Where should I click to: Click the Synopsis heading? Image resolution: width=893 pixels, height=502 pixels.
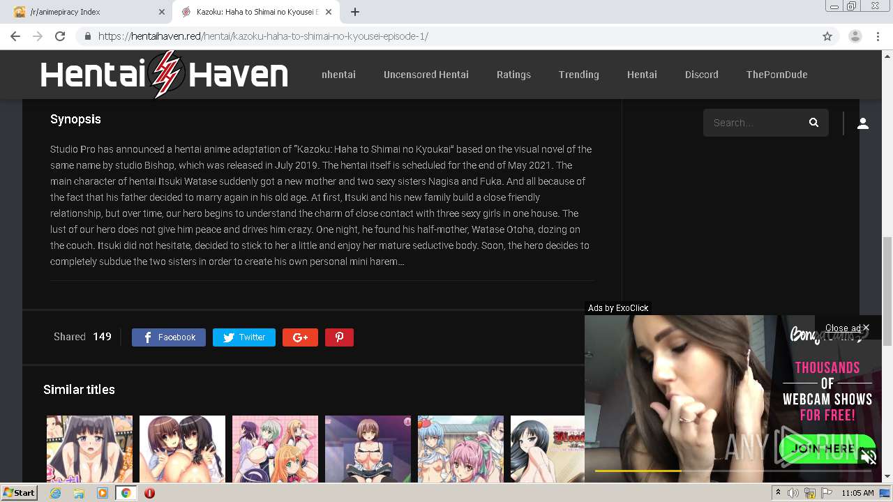(x=75, y=119)
